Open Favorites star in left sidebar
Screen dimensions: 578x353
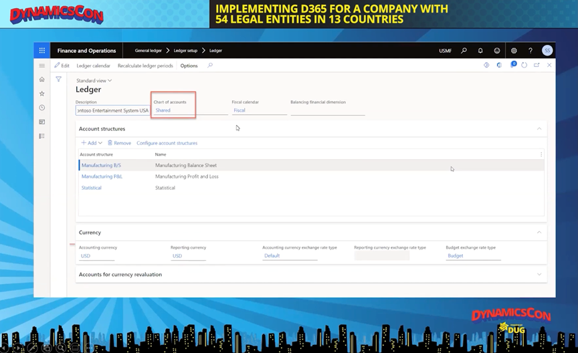pyautogui.click(x=41, y=94)
